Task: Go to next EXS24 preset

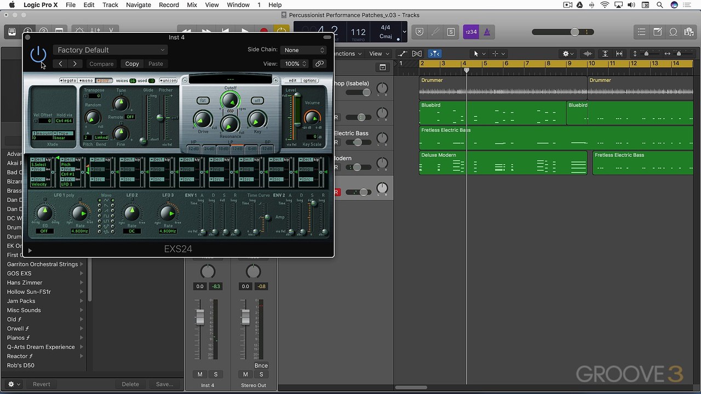Action: coord(75,64)
